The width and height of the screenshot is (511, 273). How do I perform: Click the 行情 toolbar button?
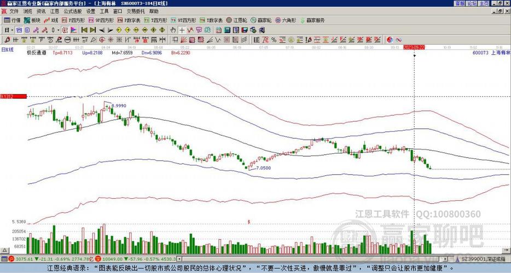click(x=12, y=20)
